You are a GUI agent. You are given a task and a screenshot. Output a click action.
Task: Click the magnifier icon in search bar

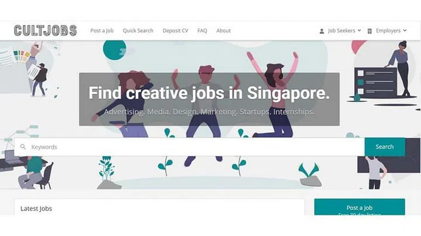tap(23, 147)
